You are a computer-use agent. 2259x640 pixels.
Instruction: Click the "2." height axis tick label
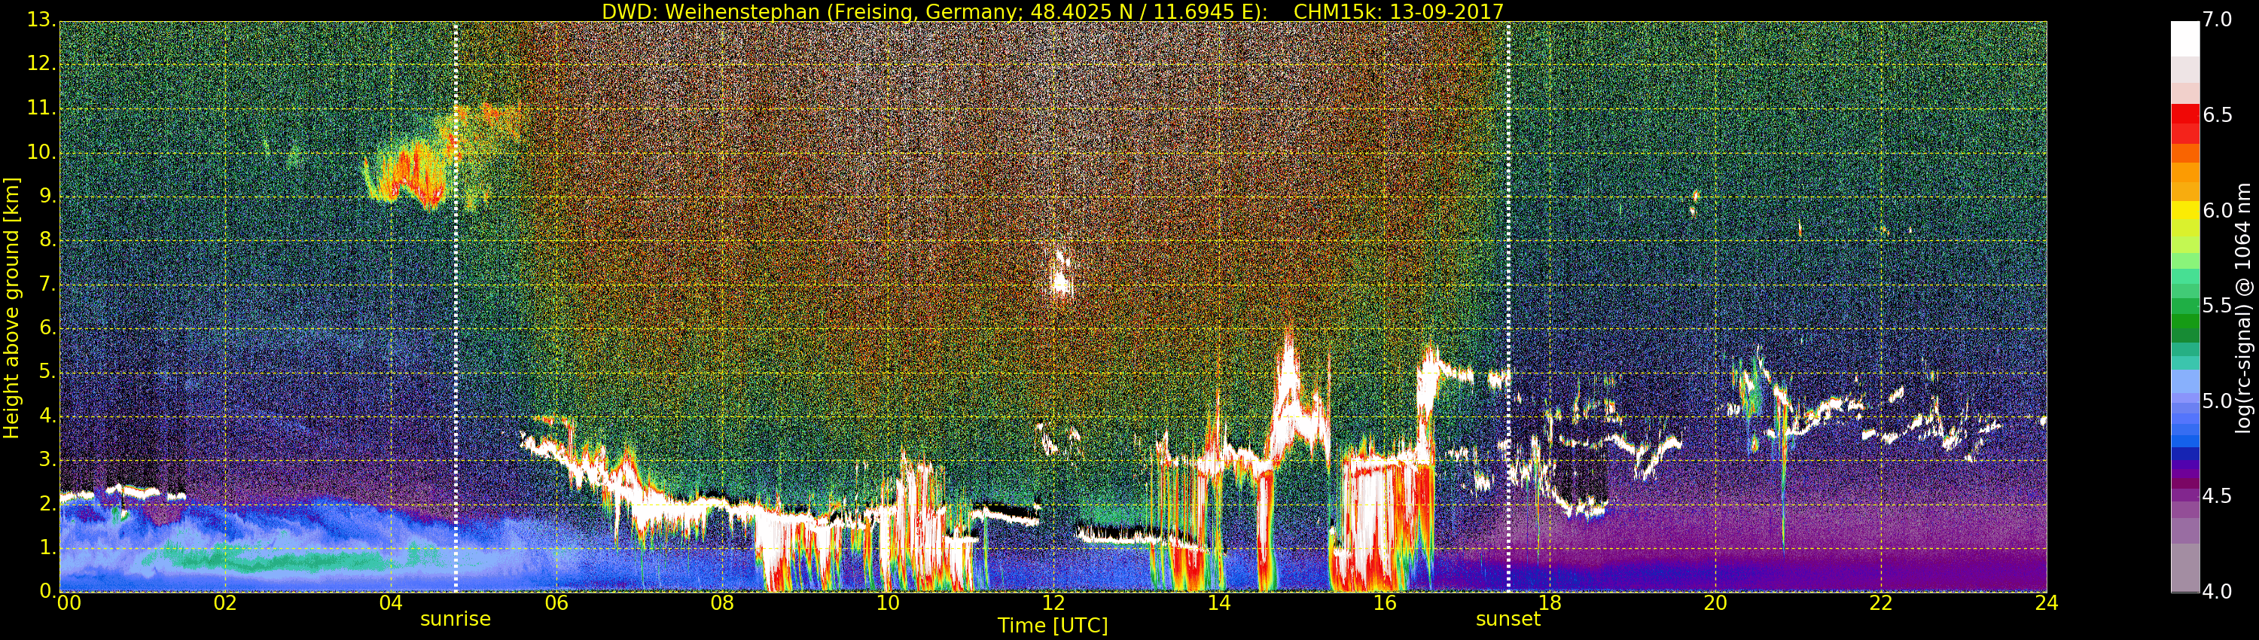tap(46, 503)
